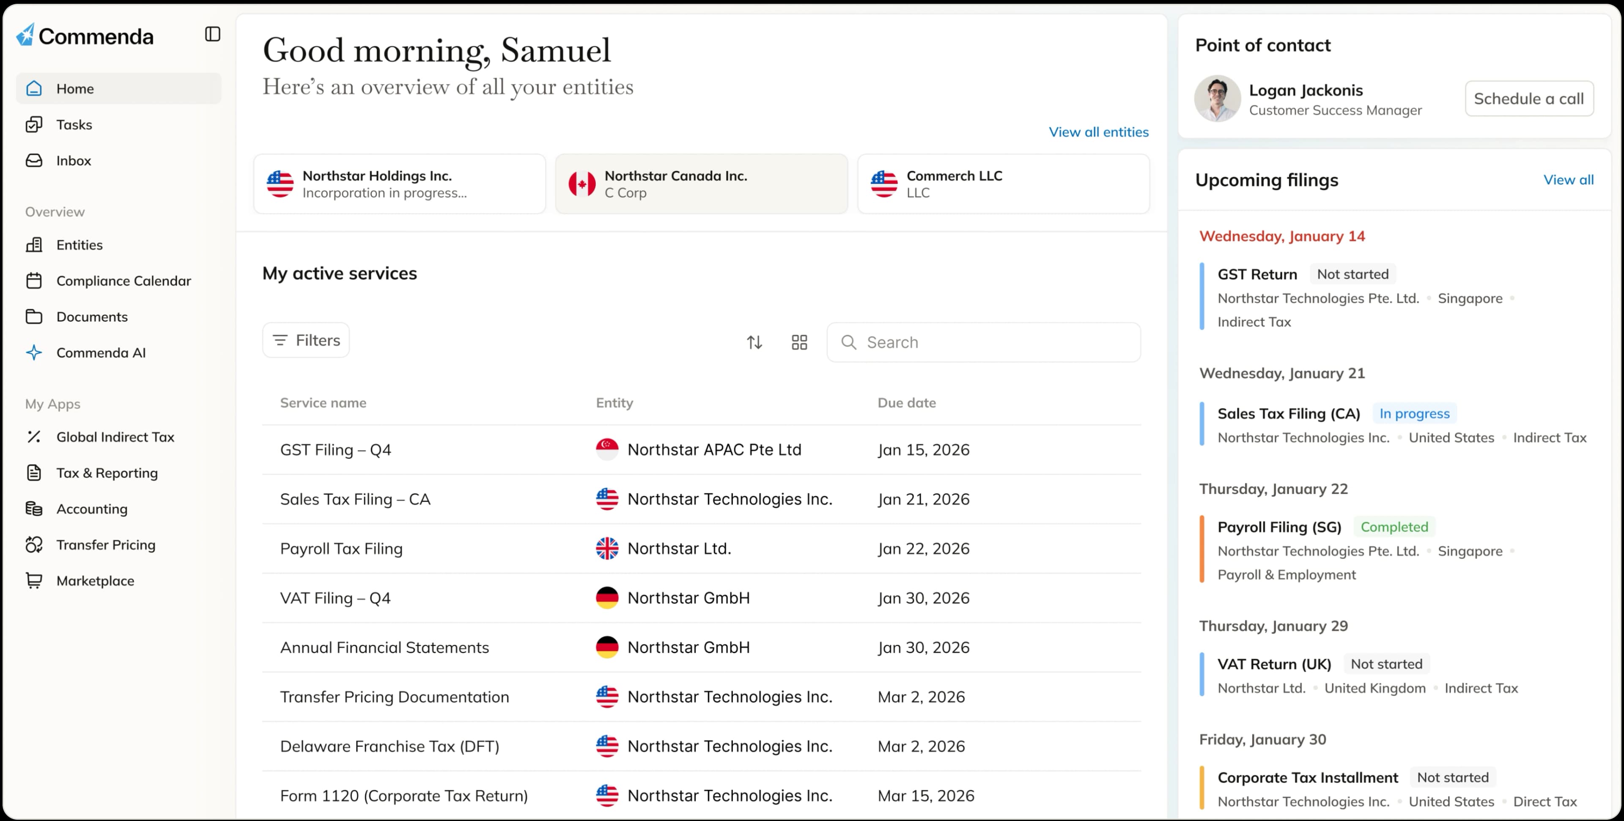Click the Commenda logo
Screen dimensions: 1624x821
85,35
